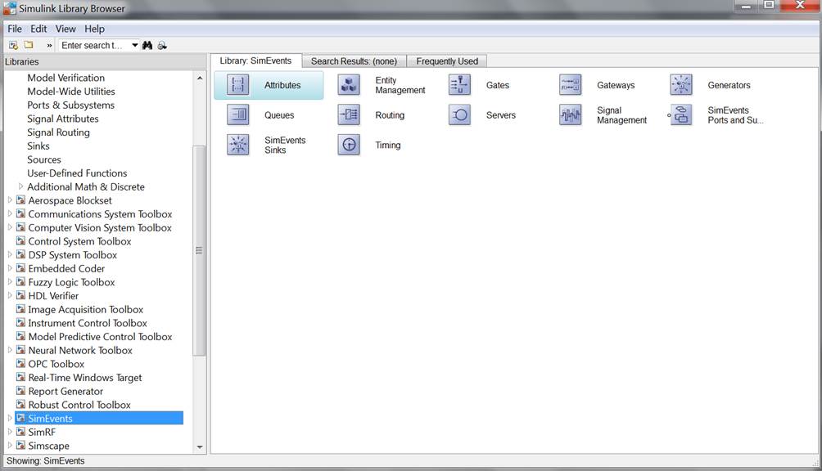This screenshot has height=471, width=822.
Task: Open the SimEvents Ports and Subsystems icon
Action: pyautogui.click(x=681, y=114)
